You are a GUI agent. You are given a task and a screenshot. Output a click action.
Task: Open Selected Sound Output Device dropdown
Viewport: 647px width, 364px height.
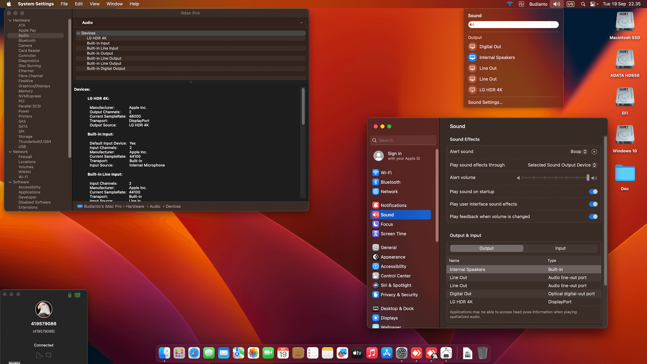coord(562,165)
